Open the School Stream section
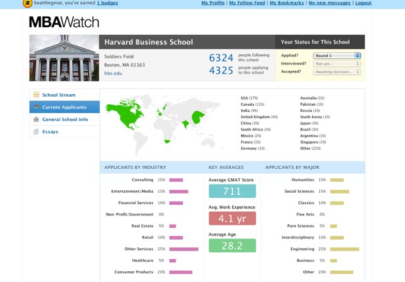 point(65,95)
